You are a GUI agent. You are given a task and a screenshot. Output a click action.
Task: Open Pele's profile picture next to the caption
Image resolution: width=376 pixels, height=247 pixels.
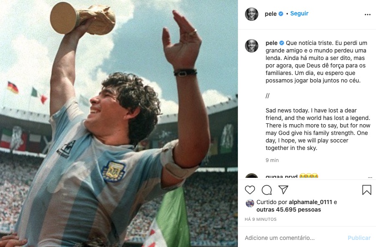click(x=252, y=44)
